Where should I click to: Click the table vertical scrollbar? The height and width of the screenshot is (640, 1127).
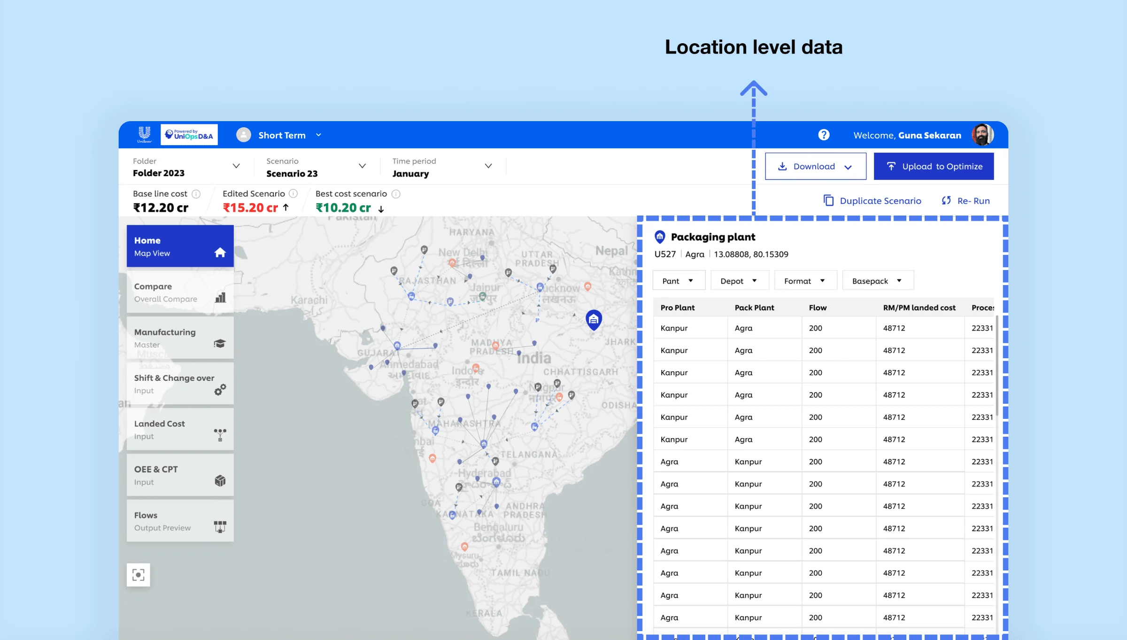tap(997, 366)
